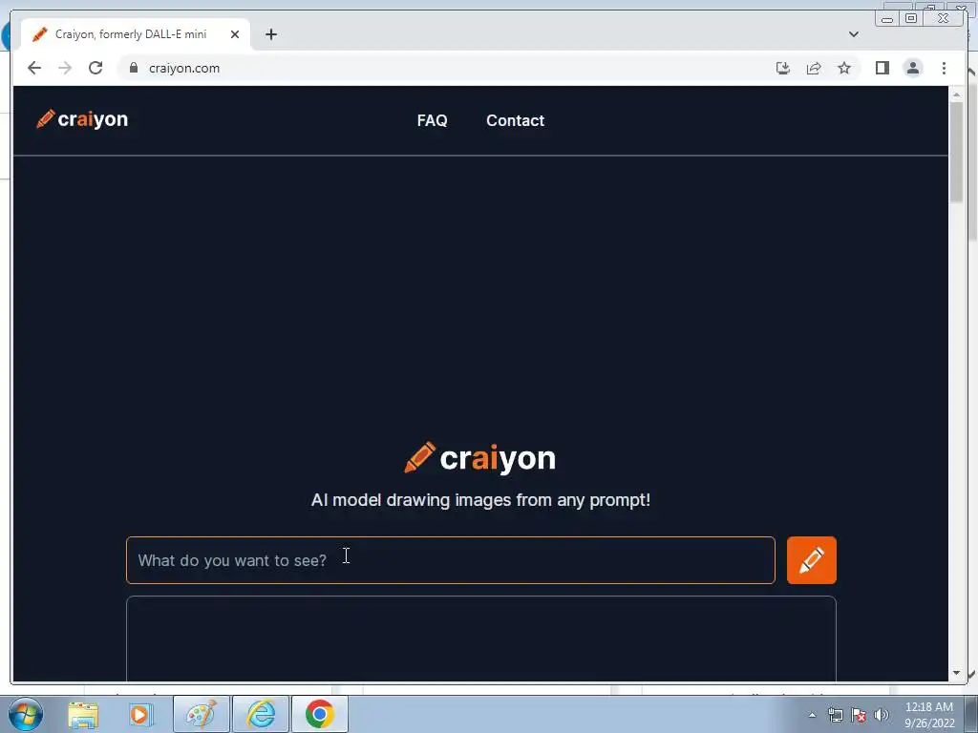The width and height of the screenshot is (978, 733).
Task: Click the craiyon logo in header
Action: click(x=82, y=119)
